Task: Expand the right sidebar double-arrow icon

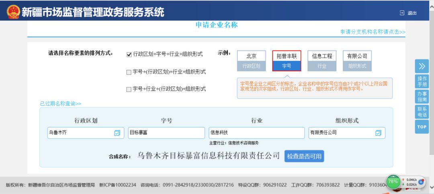Action: (x=422, y=66)
